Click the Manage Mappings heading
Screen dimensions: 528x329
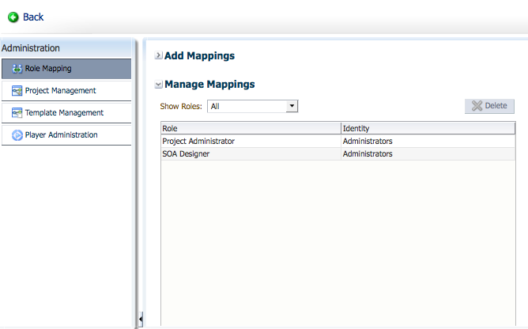click(209, 85)
